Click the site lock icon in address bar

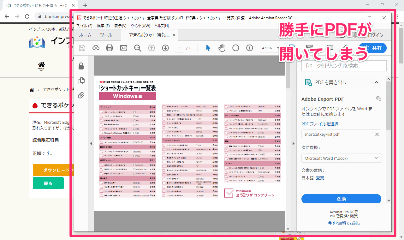point(40,16)
